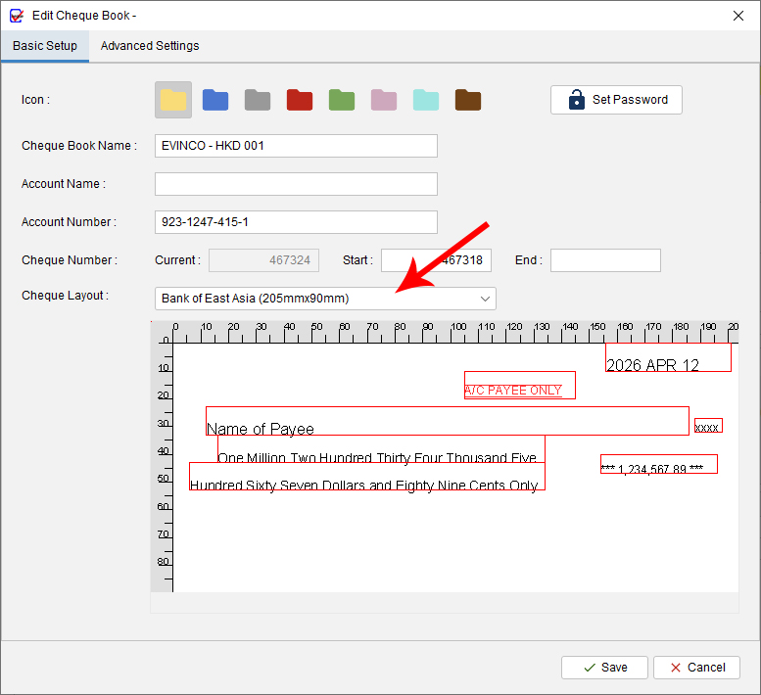Choose the brown folder icon
This screenshot has width=761, height=695.
point(468,100)
